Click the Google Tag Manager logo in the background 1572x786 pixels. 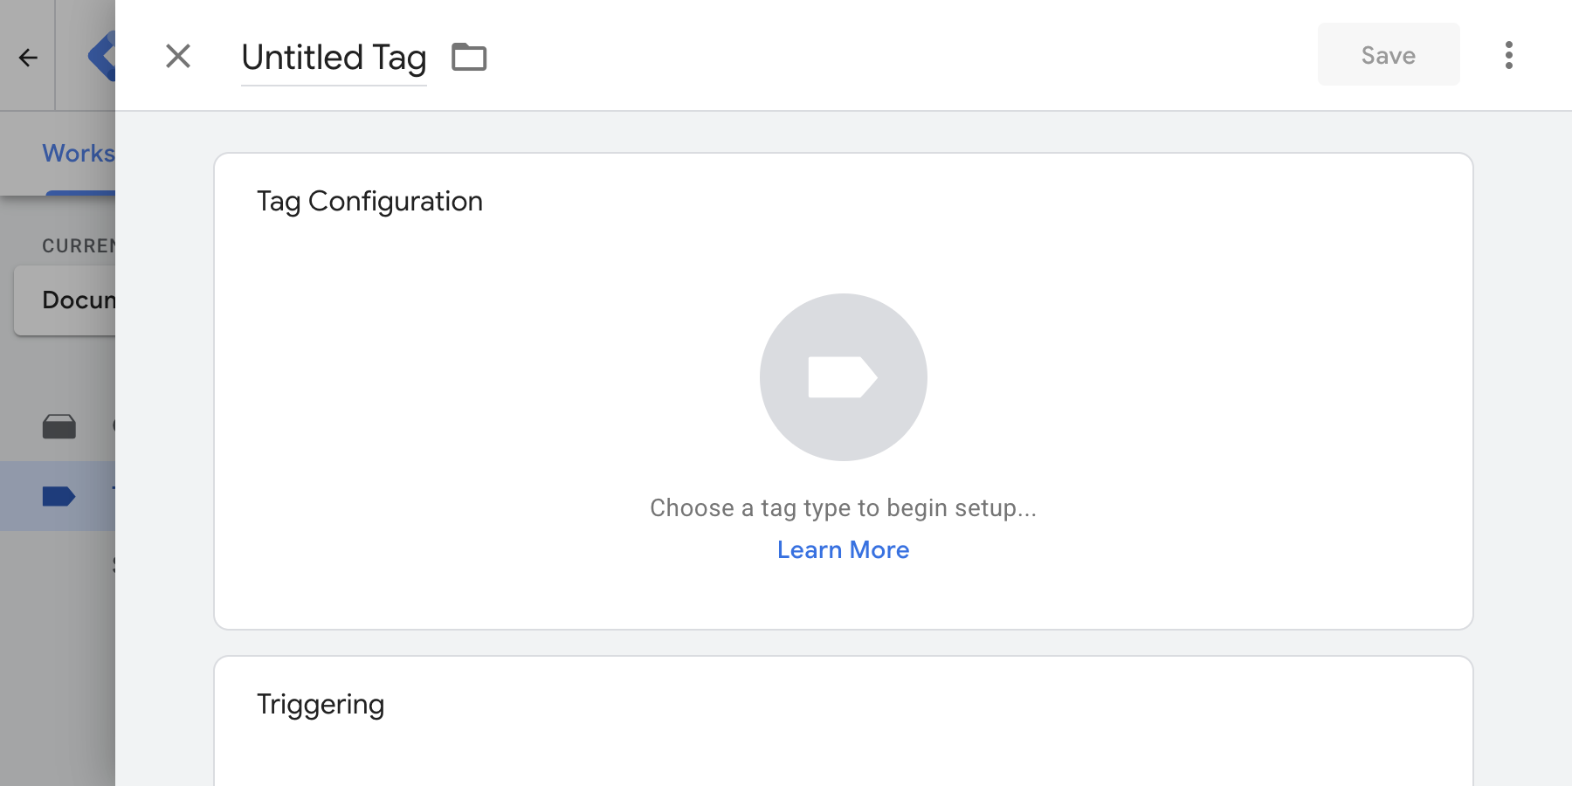(101, 56)
